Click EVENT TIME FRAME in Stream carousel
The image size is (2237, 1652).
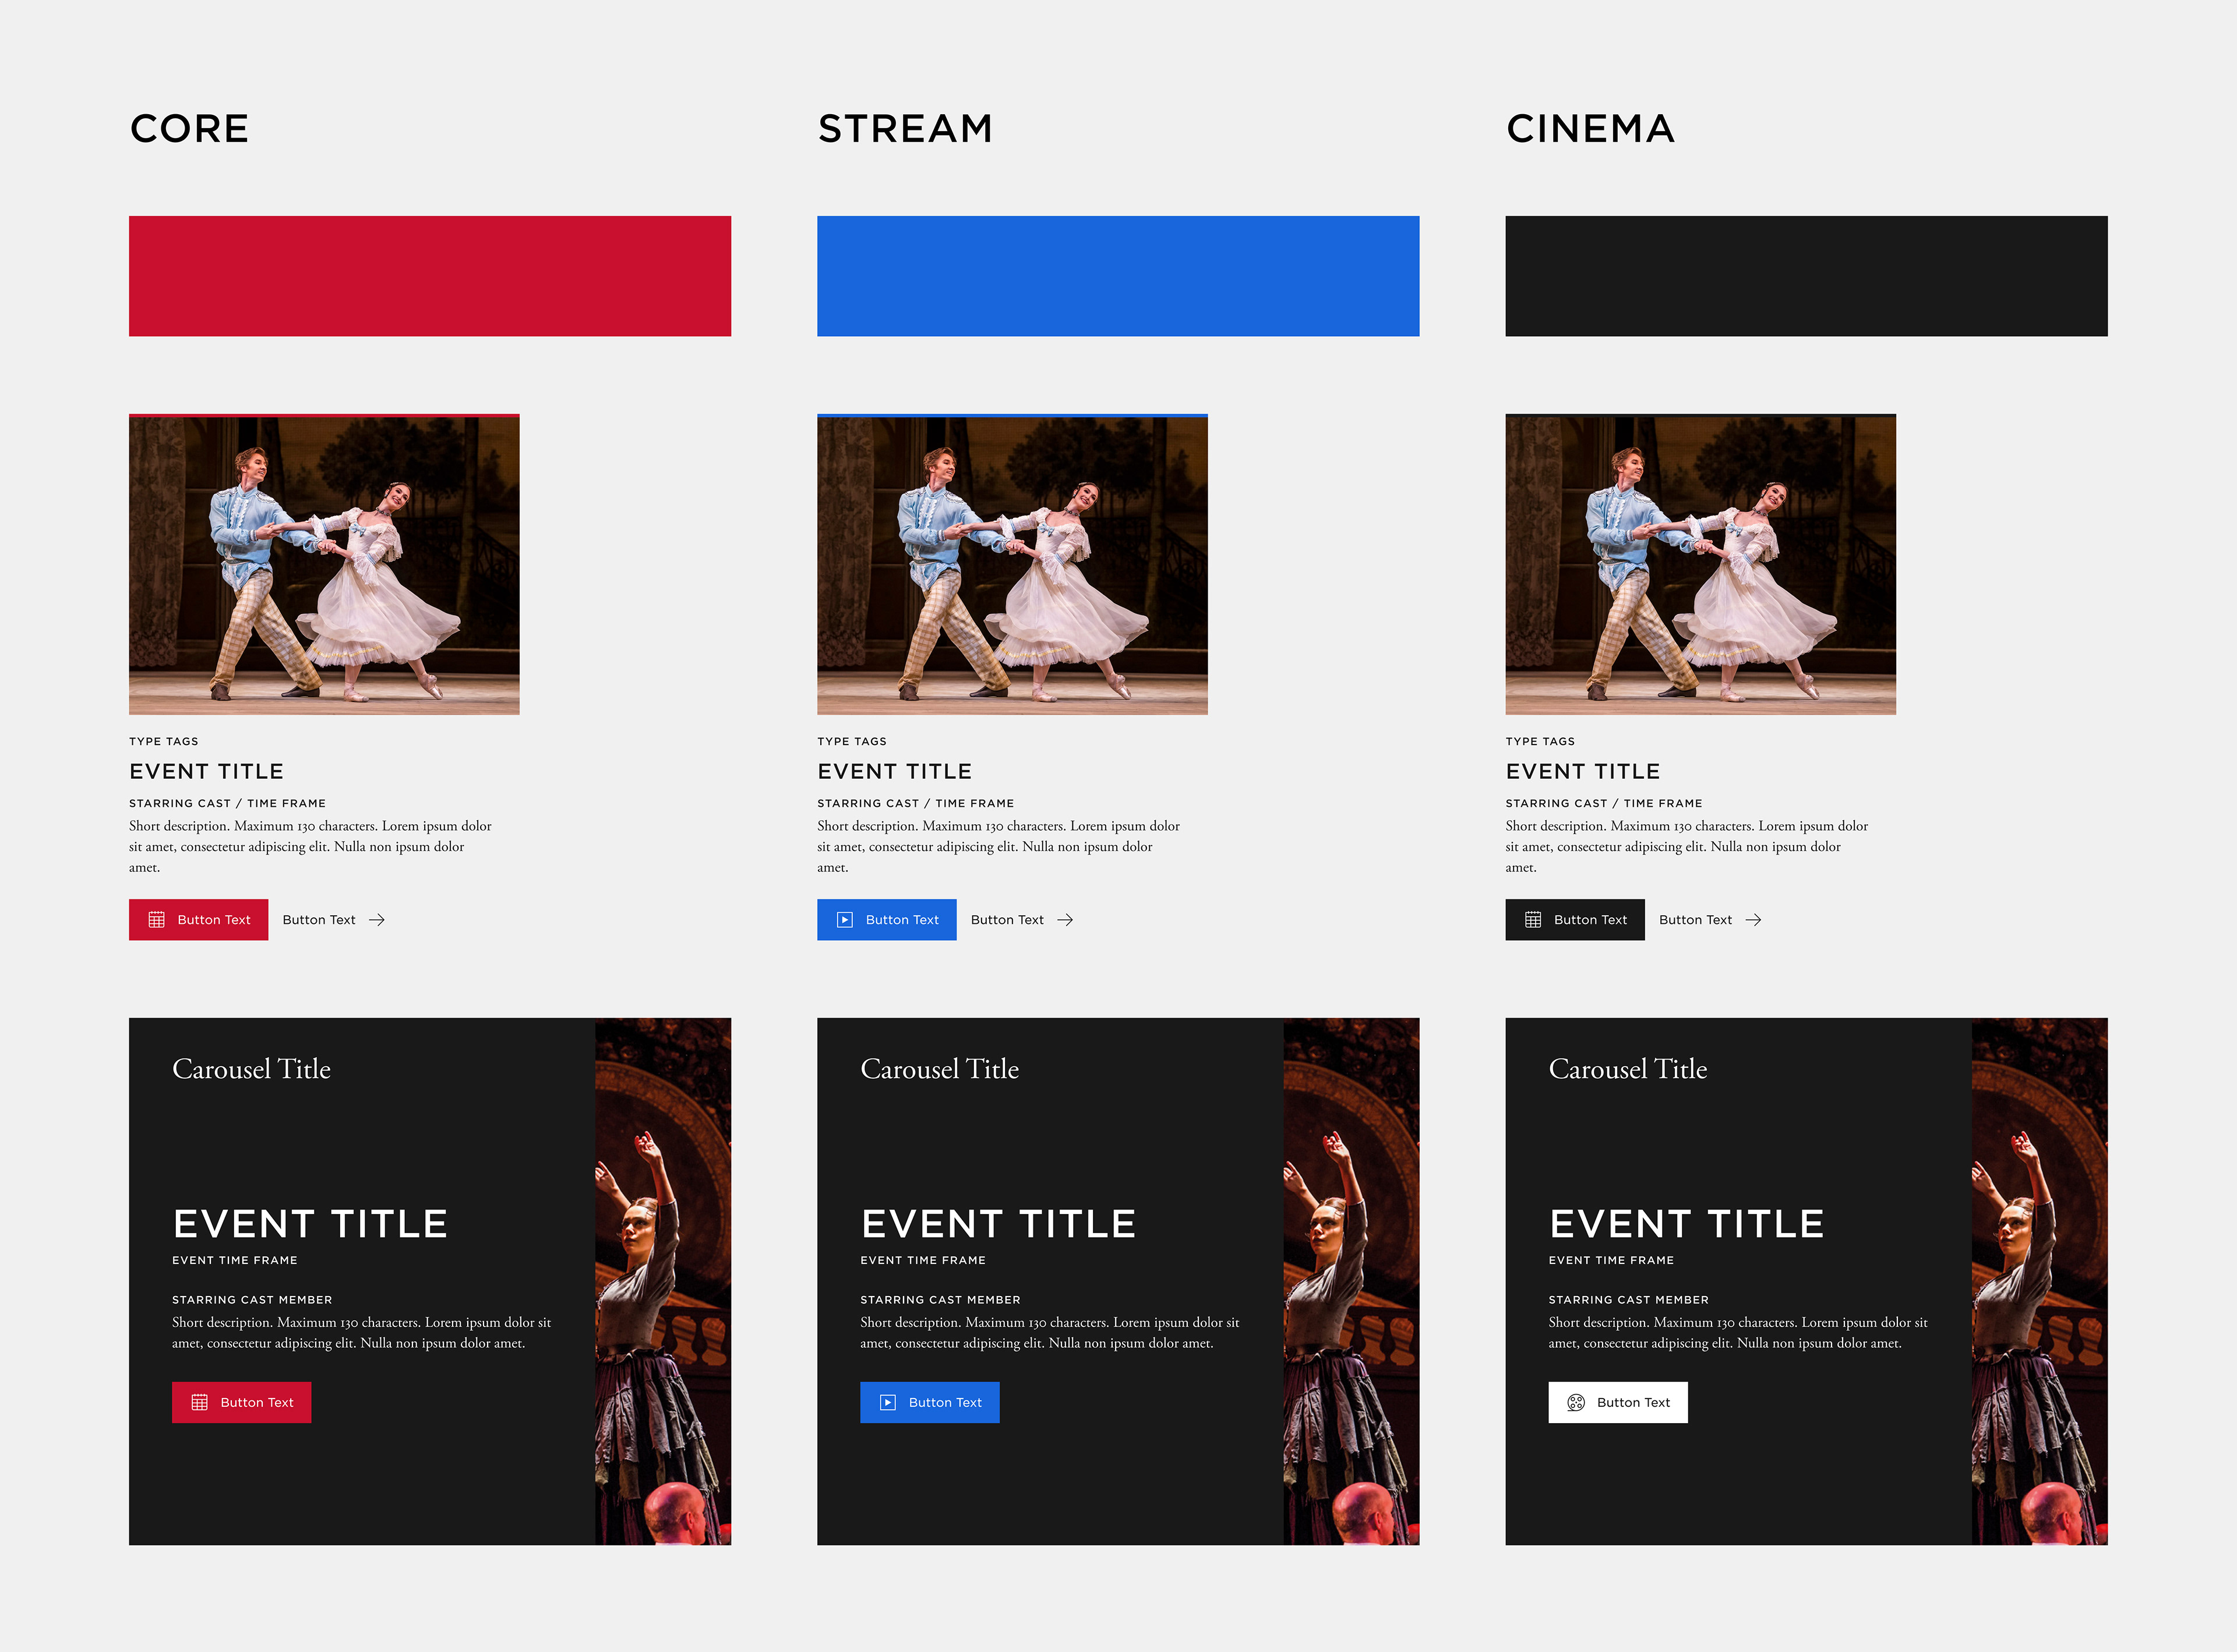pyautogui.click(x=923, y=1260)
